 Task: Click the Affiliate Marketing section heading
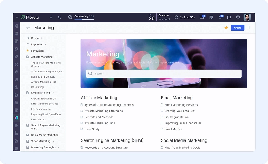click(x=99, y=98)
